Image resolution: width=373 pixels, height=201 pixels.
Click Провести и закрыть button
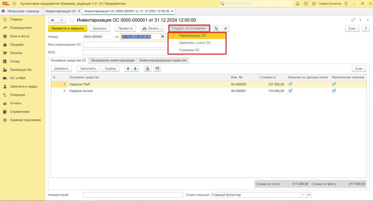coord(67,28)
